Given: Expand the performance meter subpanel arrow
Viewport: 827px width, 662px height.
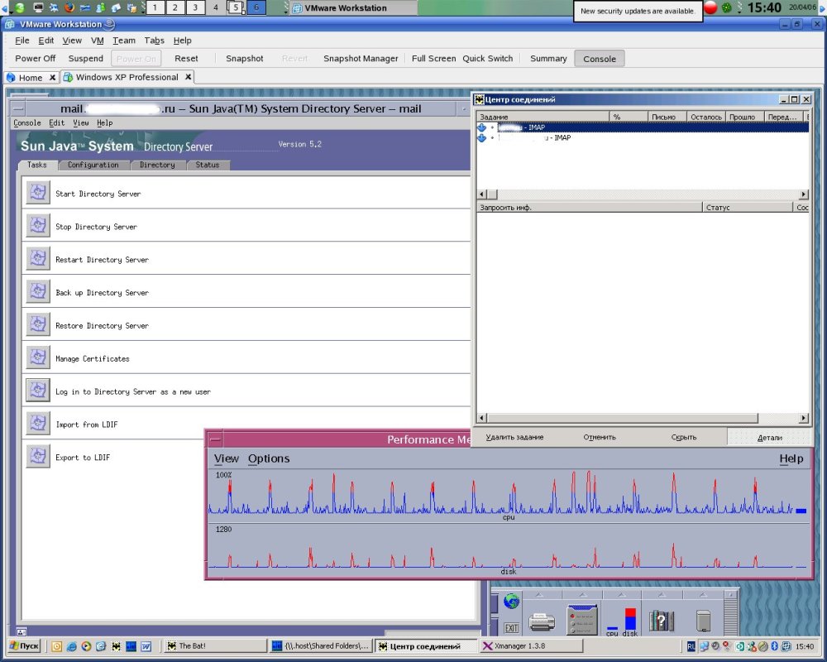Looking at the screenshot, I should pyautogui.click(x=622, y=595).
